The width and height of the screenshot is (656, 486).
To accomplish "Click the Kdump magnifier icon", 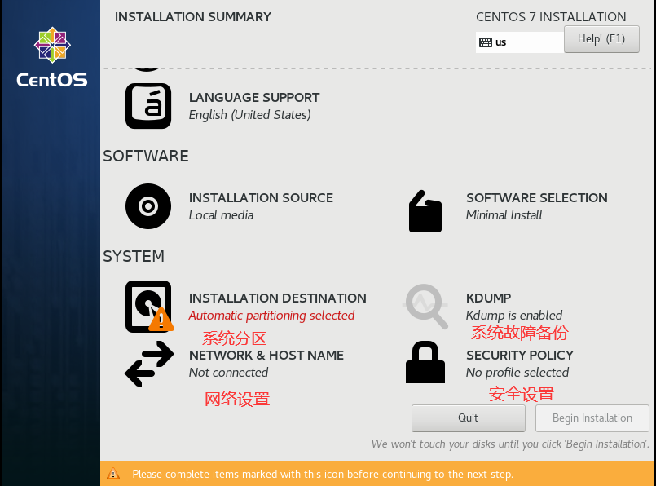I will [x=426, y=307].
